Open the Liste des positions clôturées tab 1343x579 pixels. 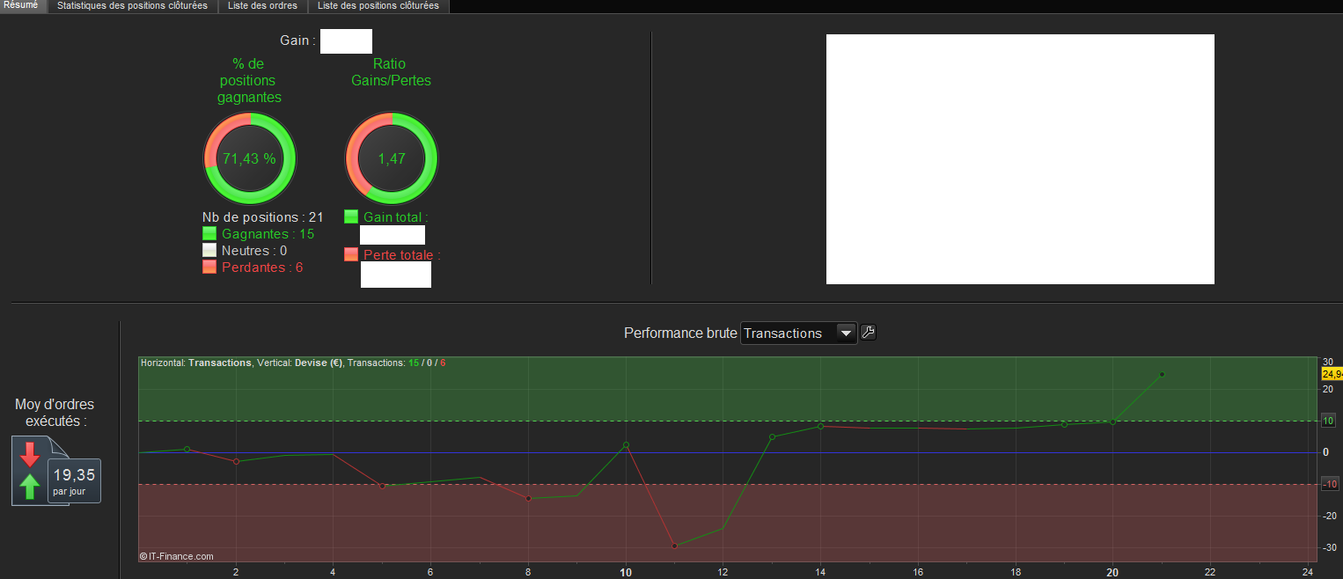coord(378,5)
